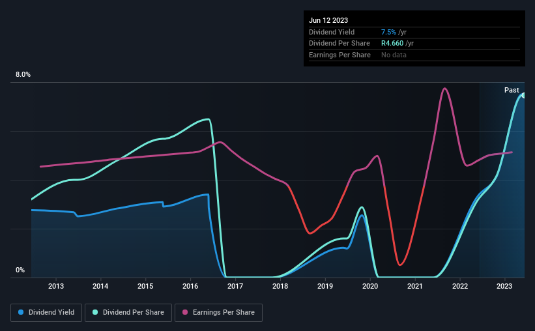Click the Jun 12 2023 tooltip date
This screenshot has width=535, height=331.
point(328,20)
